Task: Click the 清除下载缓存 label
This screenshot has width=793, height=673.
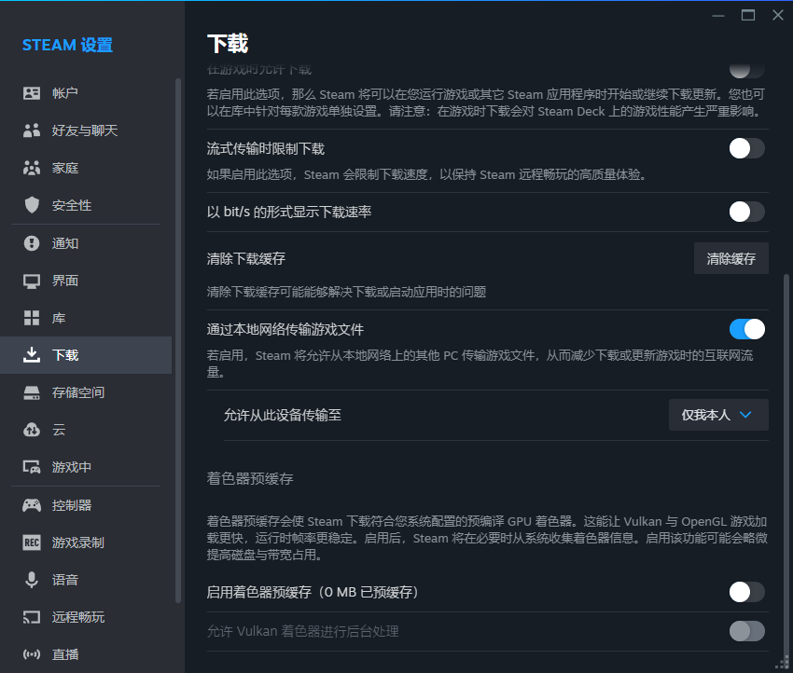Action: pos(245,259)
